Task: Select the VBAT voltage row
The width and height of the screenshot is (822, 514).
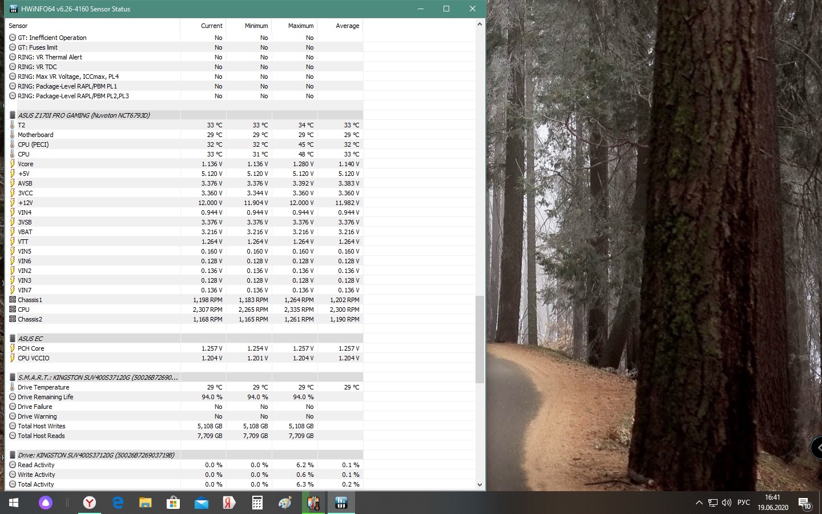Action: point(184,232)
